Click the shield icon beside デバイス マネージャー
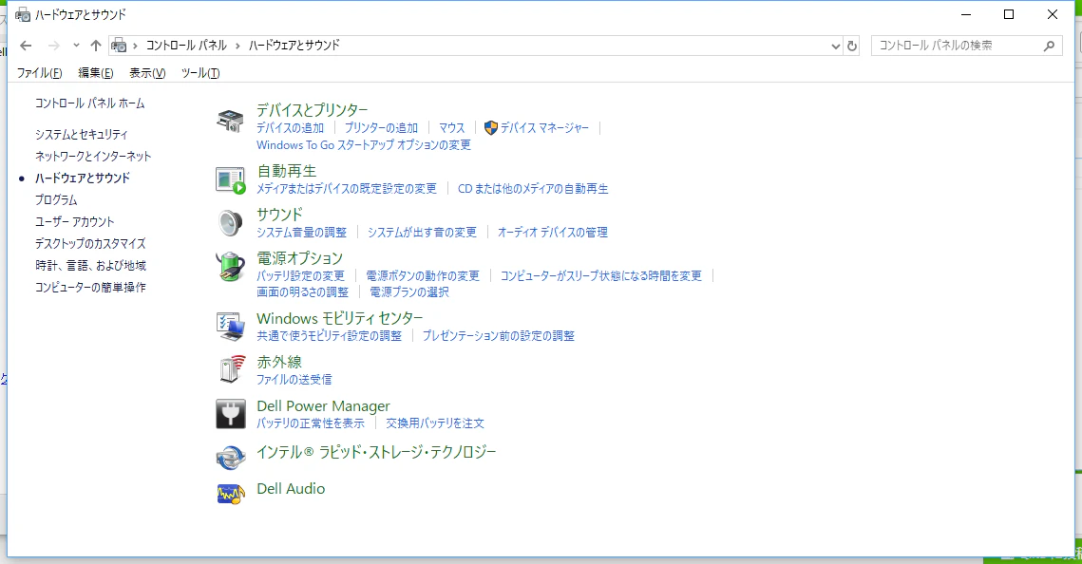This screenshot has height=564, width=1082. 490,127
